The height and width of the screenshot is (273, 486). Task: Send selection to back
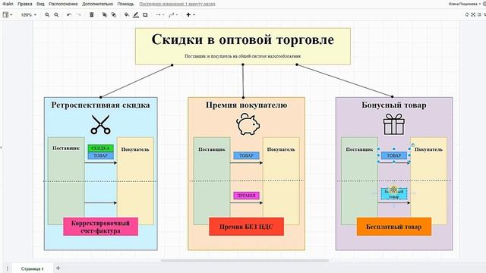[x=114, y=14]
